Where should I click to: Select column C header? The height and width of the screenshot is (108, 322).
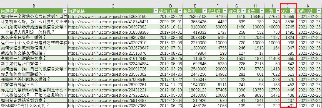113,6
